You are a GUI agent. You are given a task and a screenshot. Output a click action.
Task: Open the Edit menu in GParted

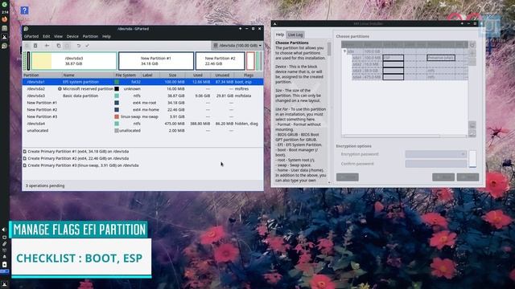[47, 36]
